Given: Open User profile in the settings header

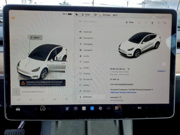Looking at the screenshot, I should tap(130, 22).
